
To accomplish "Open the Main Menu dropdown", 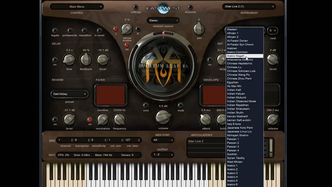I will point(77,7).
